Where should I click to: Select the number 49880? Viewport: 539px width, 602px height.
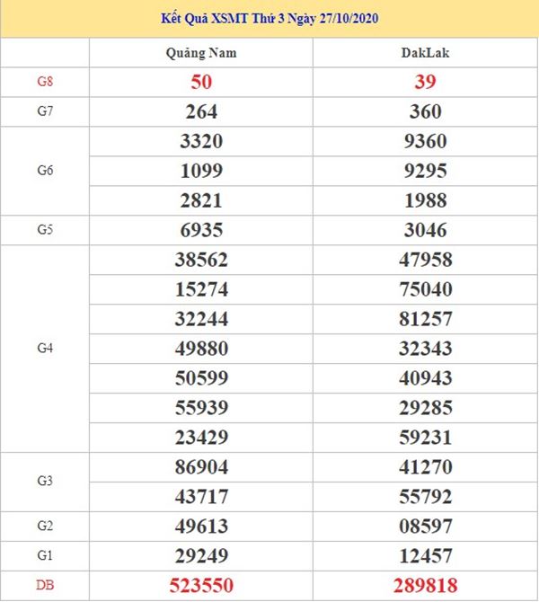[201, 349]
